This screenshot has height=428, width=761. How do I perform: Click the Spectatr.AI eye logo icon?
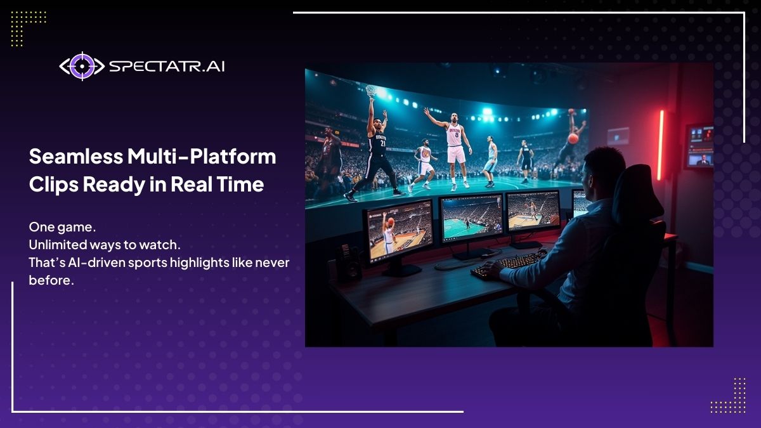click(82, 66)
